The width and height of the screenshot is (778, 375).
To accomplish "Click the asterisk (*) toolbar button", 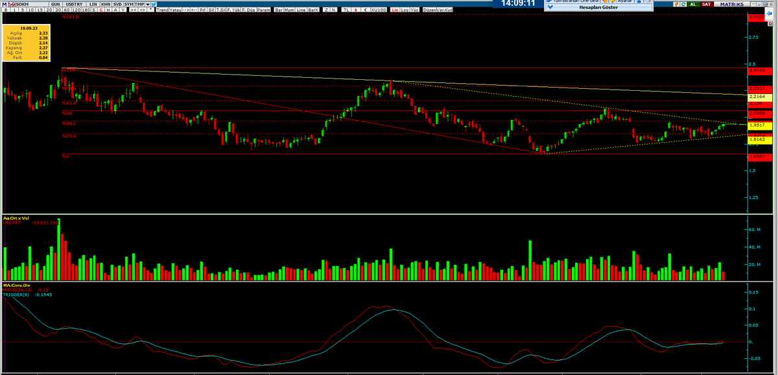I will (x=151, y=10).
